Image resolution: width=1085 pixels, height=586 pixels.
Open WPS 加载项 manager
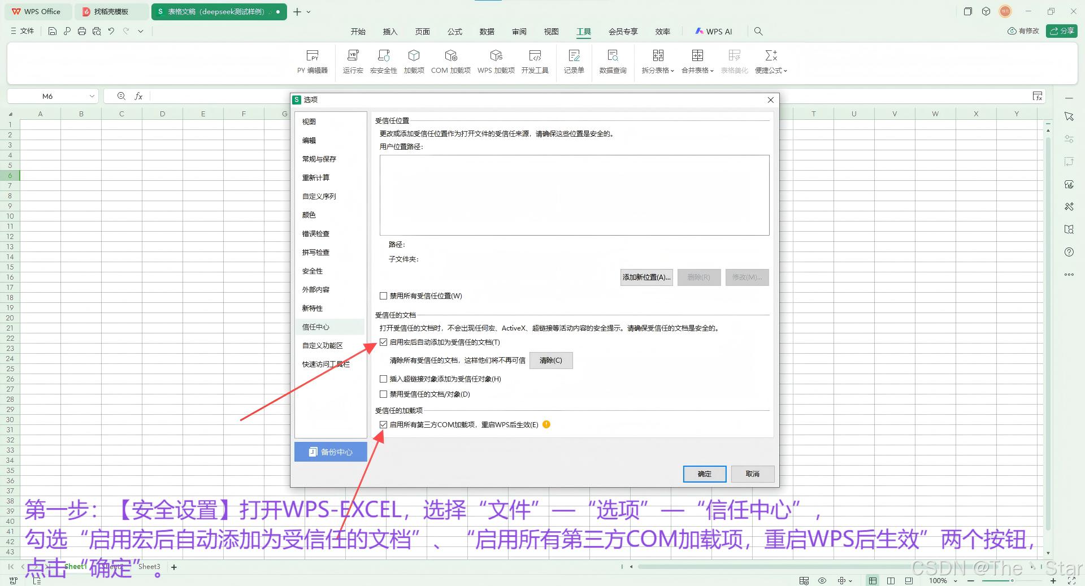tap(496, 62)
